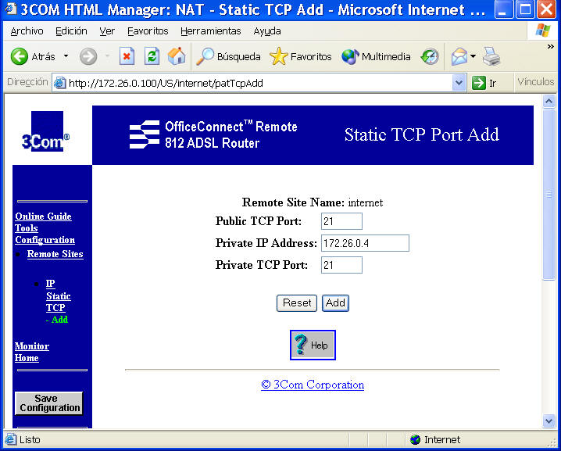Open the Tools sidebar link

click(27, 228)
